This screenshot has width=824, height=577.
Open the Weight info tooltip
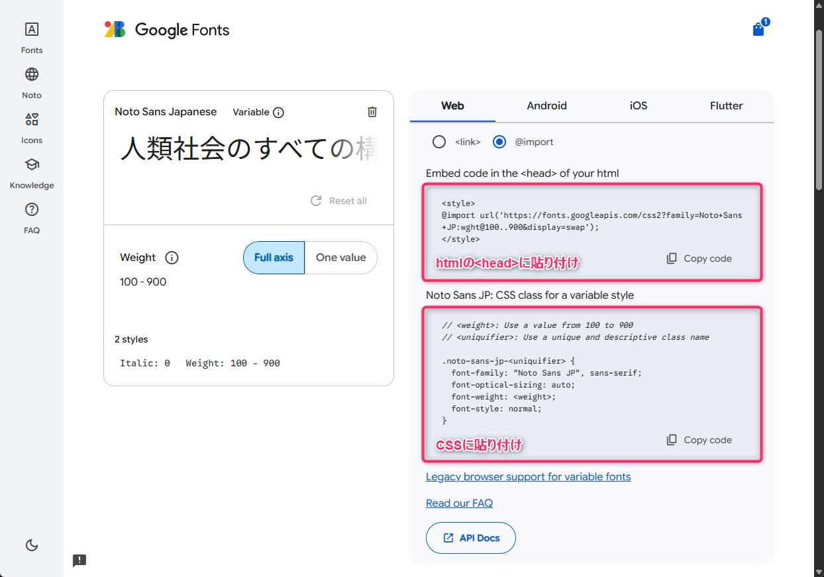point(172,258)
